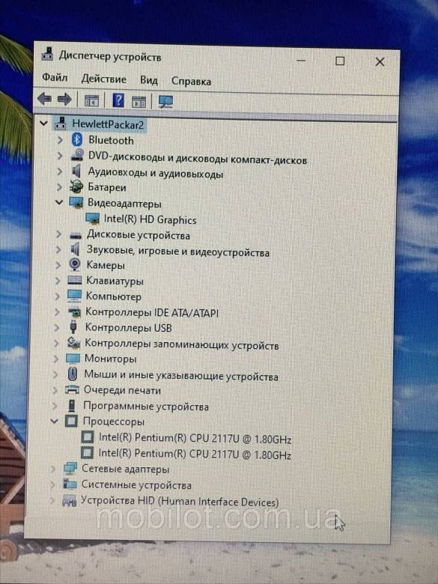Expand Звуковые, игровые и видеоустройства
This screenshot has width=438, height=584.
pos(58,249)
